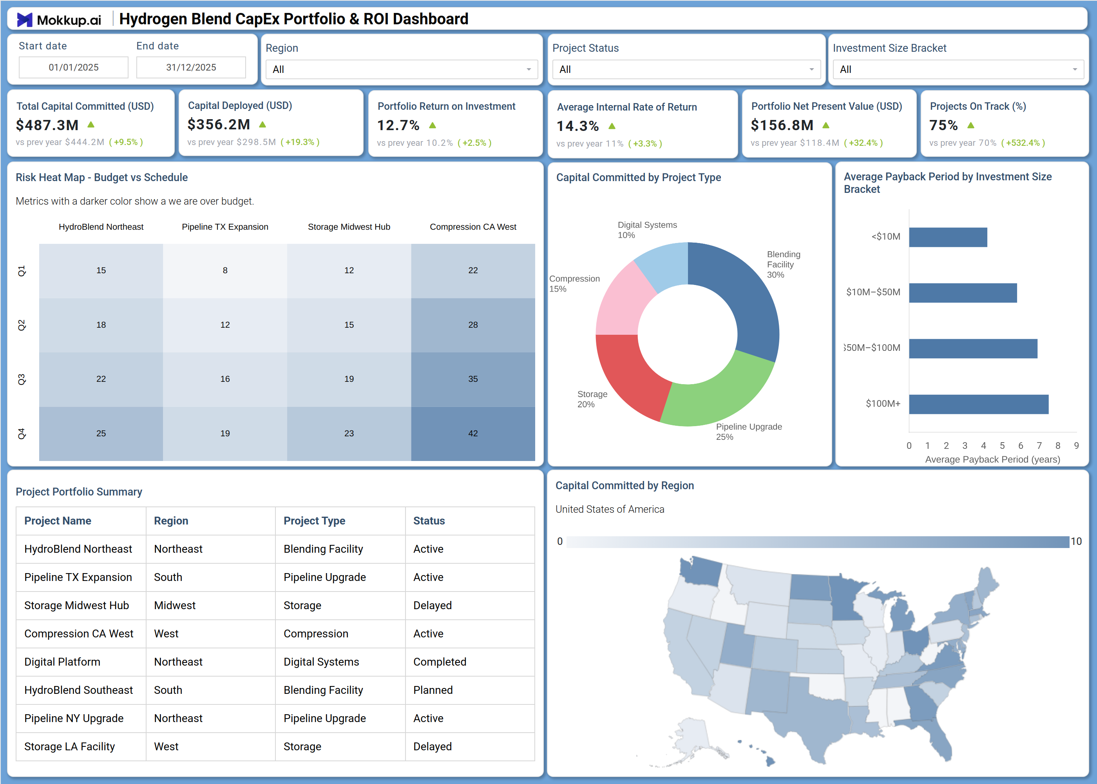The width and height of the screenshot is (1097, 784).
Task: Click the Total Capital Committed $487.3M value
Action: (47, 125)
